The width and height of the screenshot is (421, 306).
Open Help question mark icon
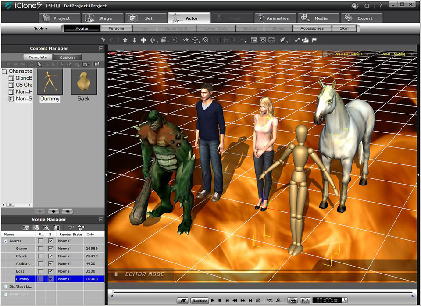[x=380, y=6]
